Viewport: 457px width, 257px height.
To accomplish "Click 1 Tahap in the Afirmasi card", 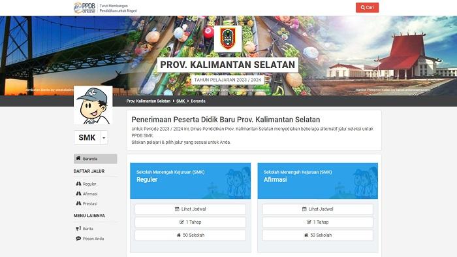I will point(318,222).
